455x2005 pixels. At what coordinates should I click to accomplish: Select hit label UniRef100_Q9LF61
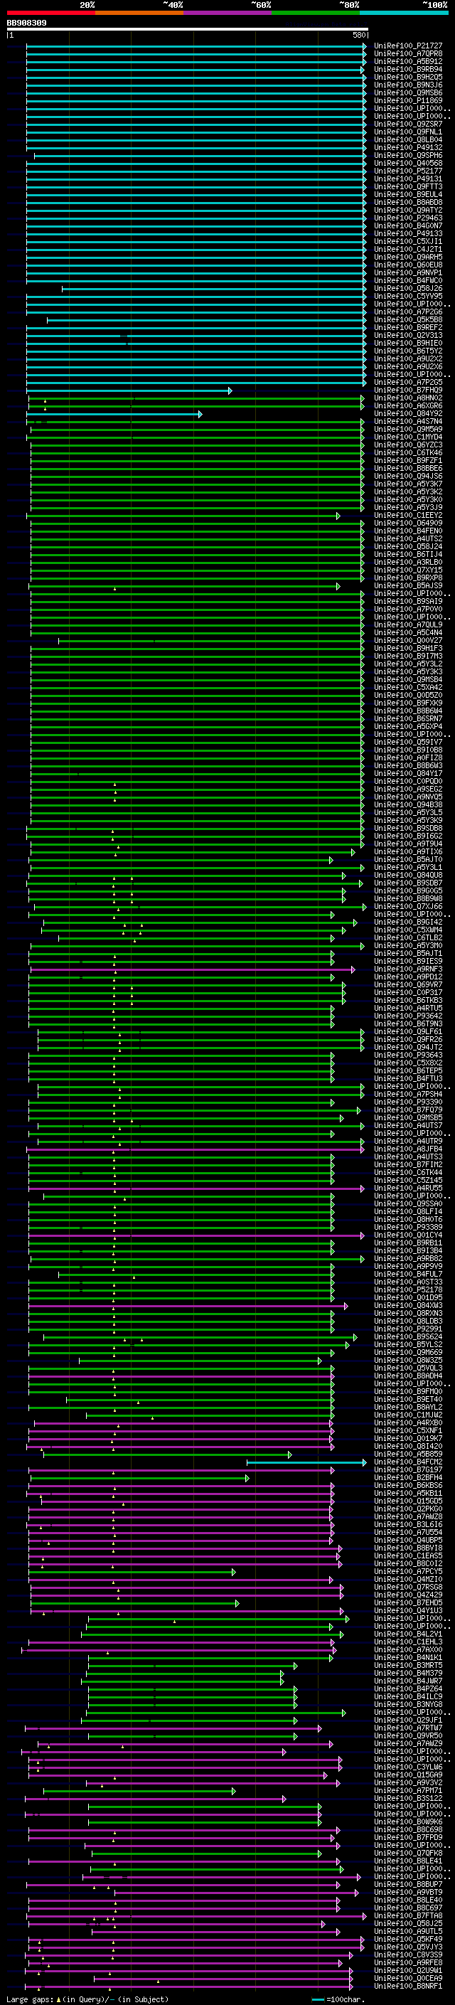pyautogui.click(x=408, y=1031)
